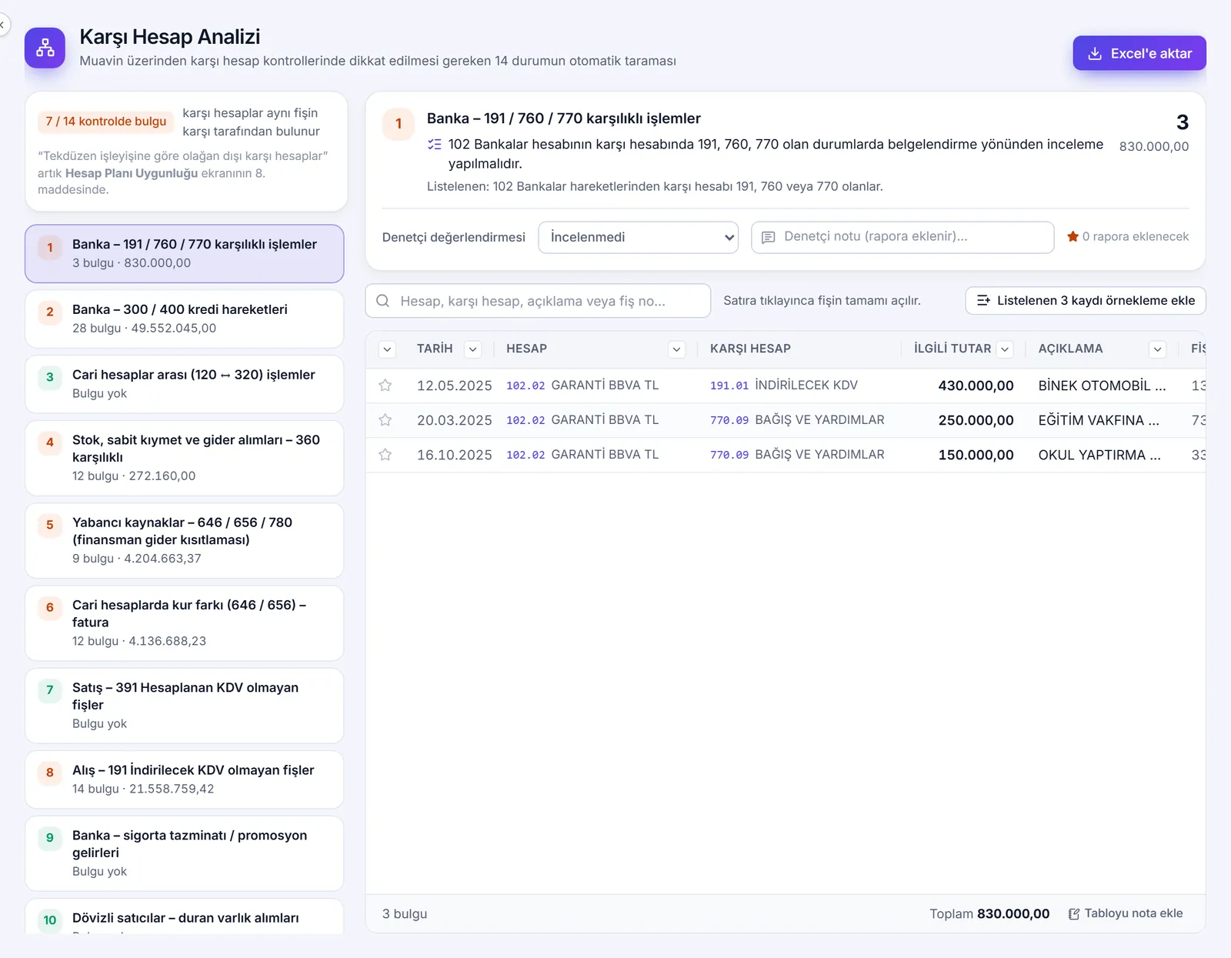
Task: Click the 430.000,00 amount cell
Action: (x=976, y=386)
